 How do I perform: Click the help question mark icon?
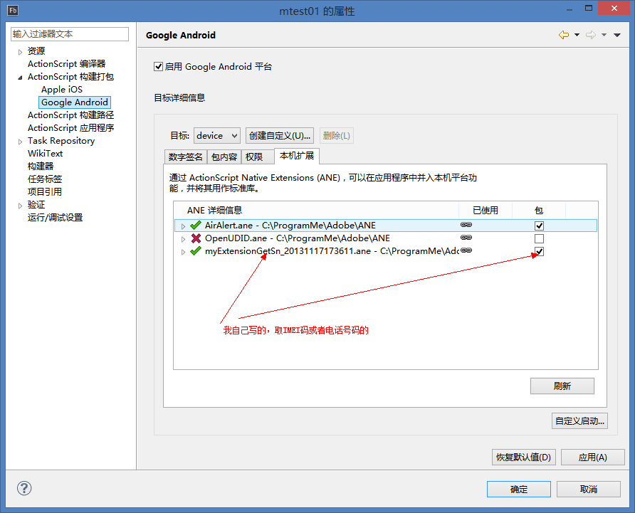24,488
